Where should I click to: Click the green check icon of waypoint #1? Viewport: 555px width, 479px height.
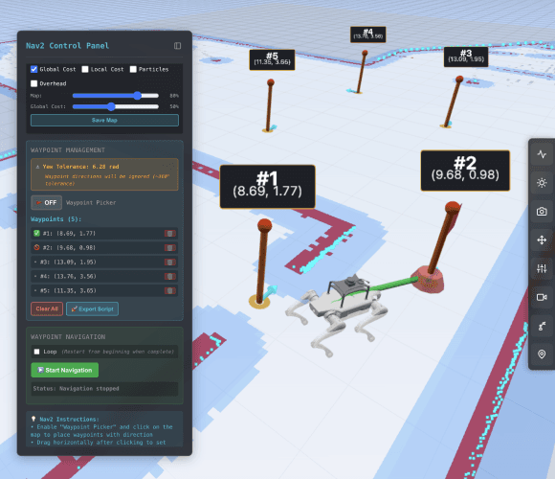36,233
